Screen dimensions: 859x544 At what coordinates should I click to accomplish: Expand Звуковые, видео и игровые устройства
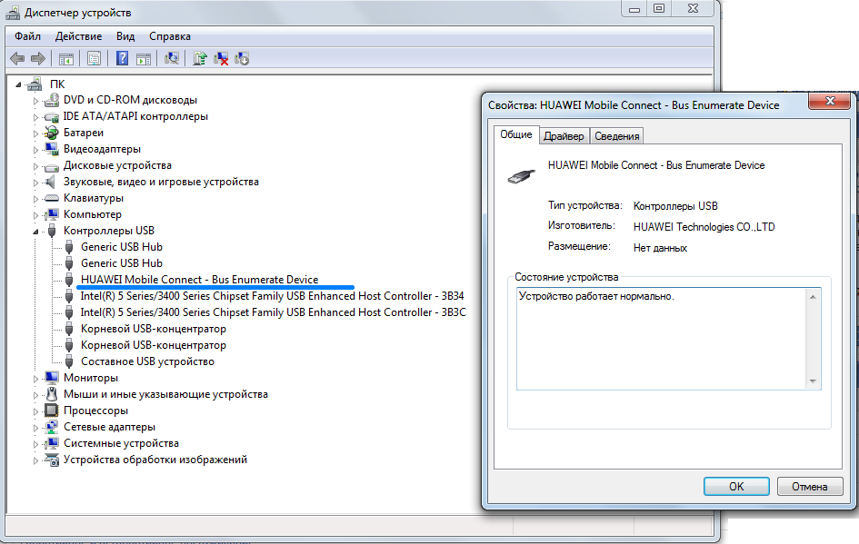coord(35,183)
